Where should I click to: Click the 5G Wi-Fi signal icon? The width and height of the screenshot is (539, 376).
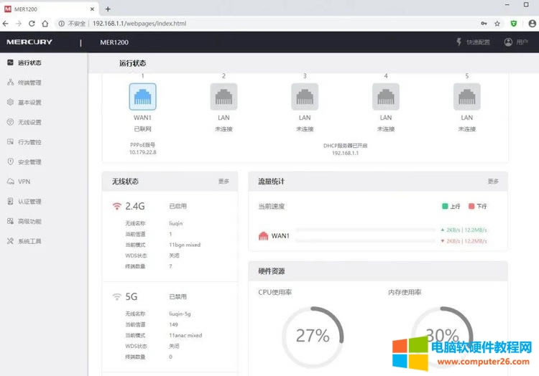click(x=116, y=296)
